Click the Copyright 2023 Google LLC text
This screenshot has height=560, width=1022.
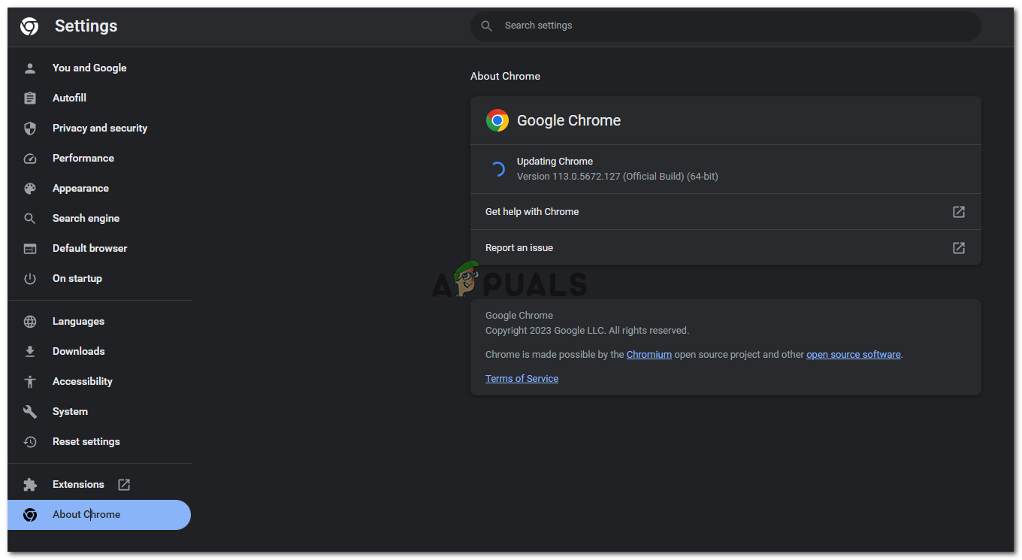tap(587, 331)
